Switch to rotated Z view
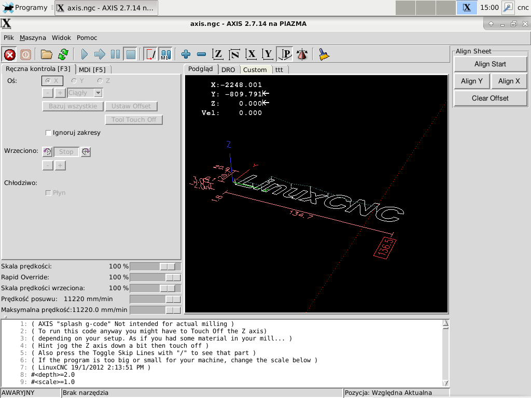The height and width of the screenshot is (398, 531). click(x=234, y=54)
